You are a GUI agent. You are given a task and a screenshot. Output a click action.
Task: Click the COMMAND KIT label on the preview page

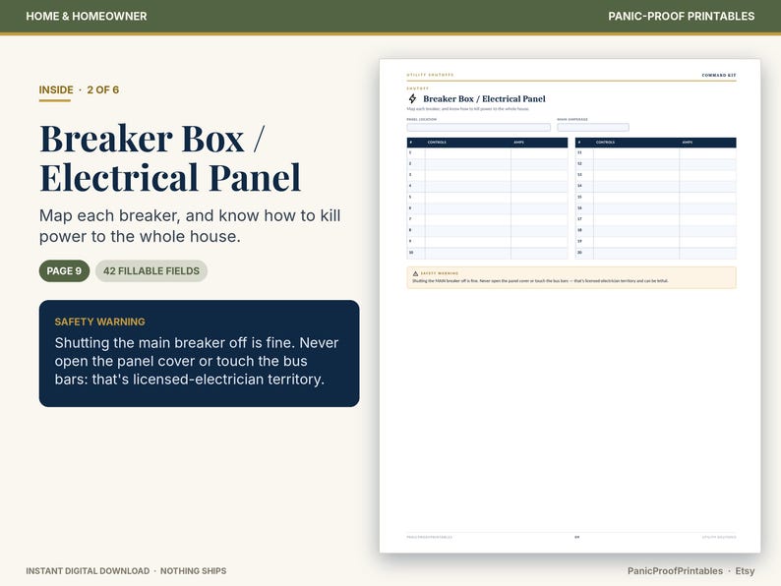719,75
